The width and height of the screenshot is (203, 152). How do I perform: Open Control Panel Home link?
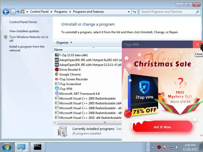tap(23, 22)
